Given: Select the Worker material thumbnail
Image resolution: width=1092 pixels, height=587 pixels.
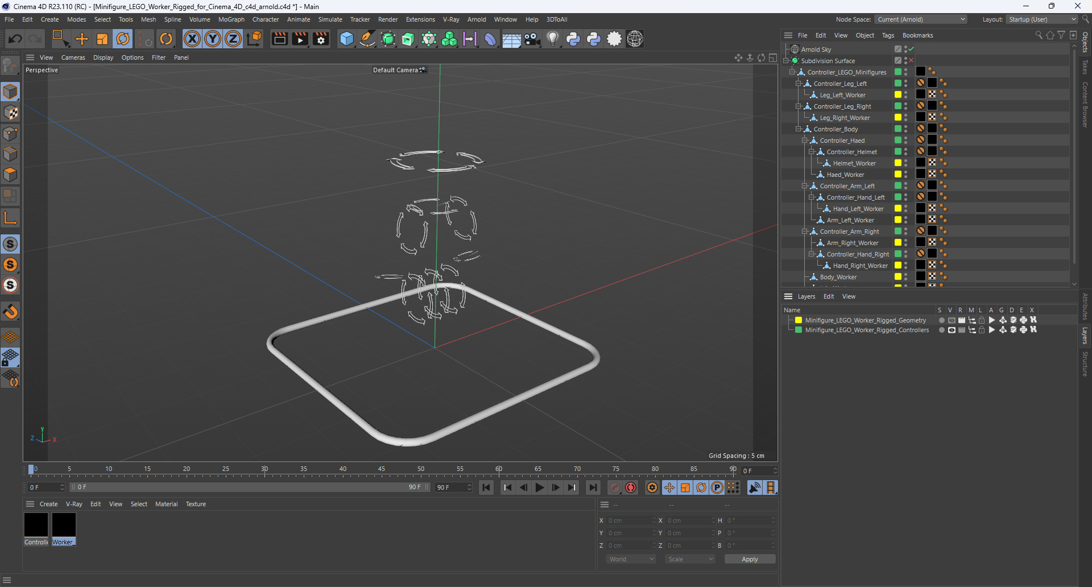Looking at the screenshot, I should click(64, 525).
